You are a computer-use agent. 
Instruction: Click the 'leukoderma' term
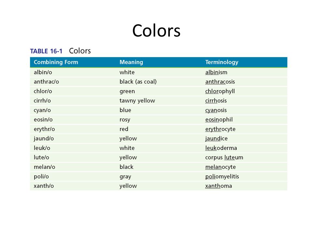point(221,148)
